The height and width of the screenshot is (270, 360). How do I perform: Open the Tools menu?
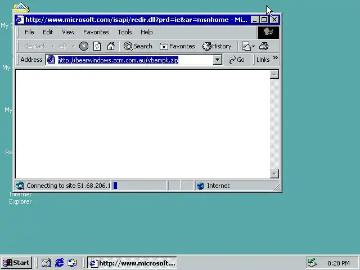(x=125, y=32)
